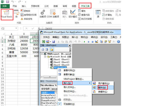Switch to the 数据 ribbon tab
The image size is (143, 106).
[x=56, y=6]
